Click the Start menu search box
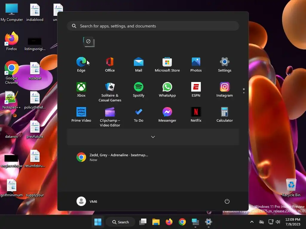 153,26
